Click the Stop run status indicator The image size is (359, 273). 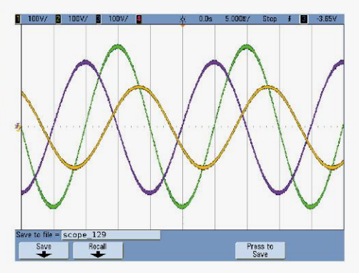point(270,19)
